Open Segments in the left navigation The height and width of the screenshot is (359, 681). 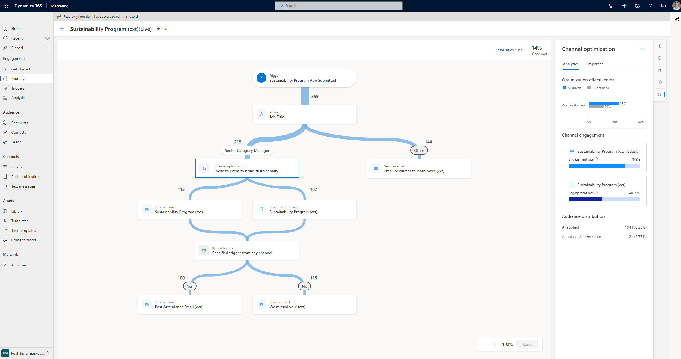[x=19, y=123]
